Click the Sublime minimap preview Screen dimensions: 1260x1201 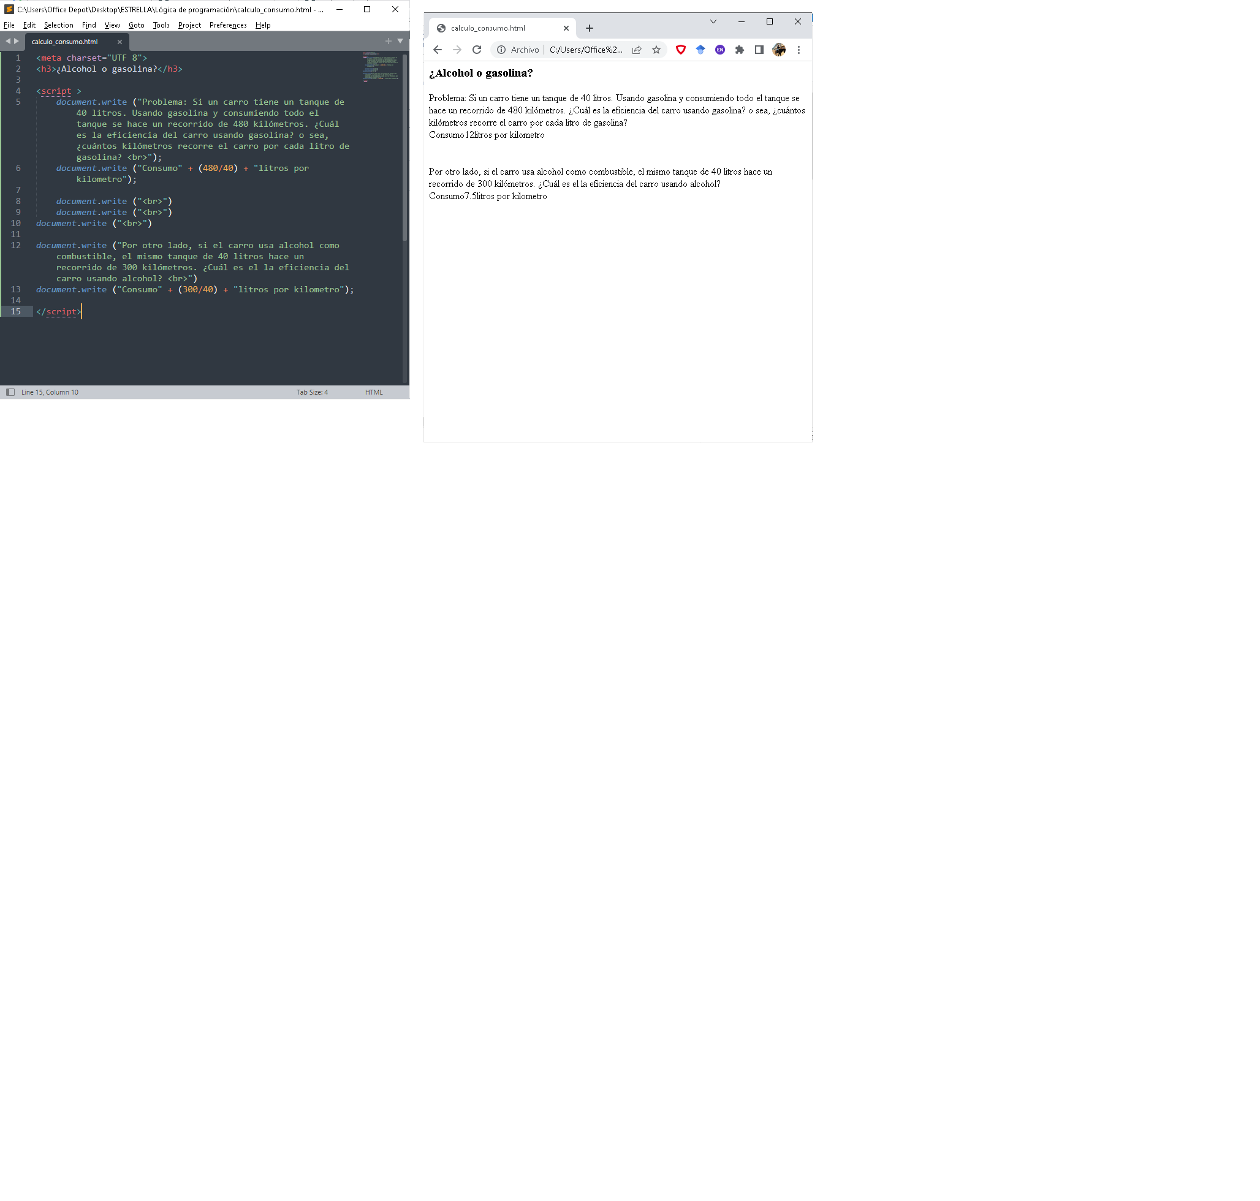coord(381,67)
